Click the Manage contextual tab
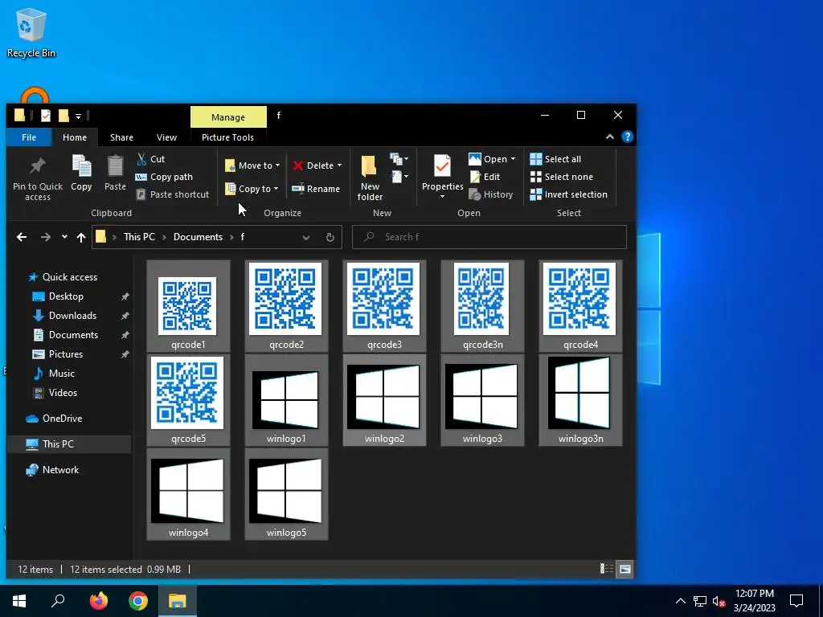This screenshot has height=617, width=823. click(x=228, y=117)
